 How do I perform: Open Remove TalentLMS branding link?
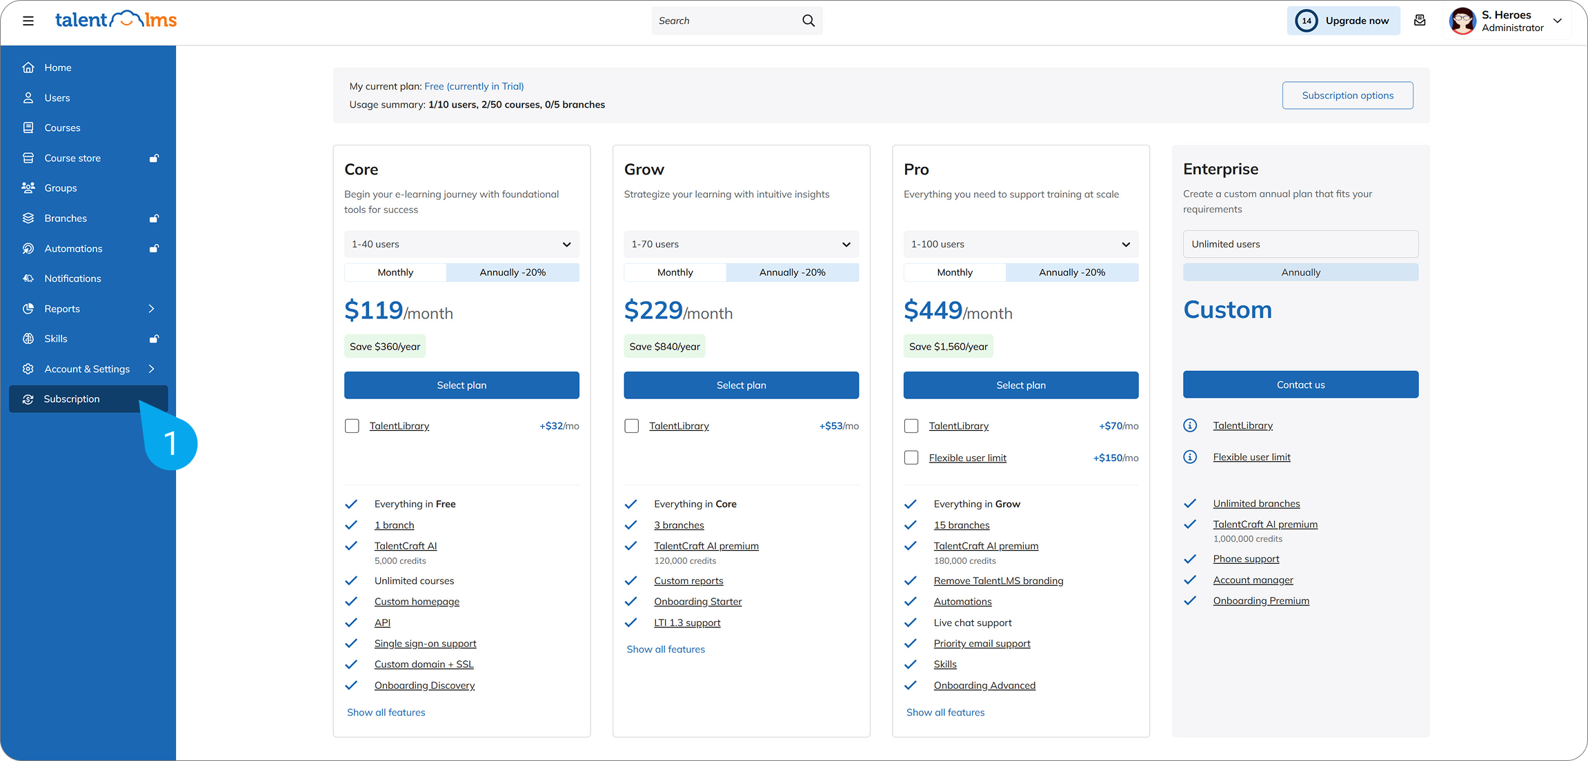pos(998,581)
